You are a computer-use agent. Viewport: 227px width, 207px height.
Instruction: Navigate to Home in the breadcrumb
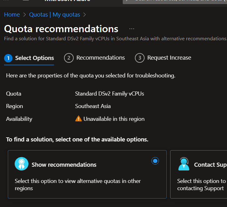(x=12, y=15)
